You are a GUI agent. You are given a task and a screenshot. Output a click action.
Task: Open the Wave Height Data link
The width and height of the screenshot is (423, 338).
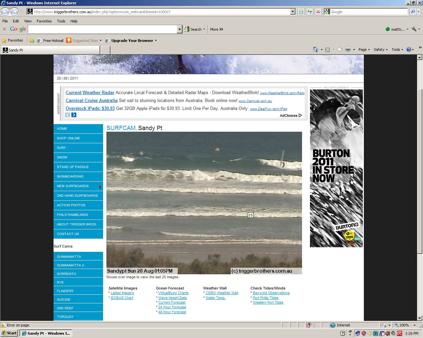click(x=172, y=298)
